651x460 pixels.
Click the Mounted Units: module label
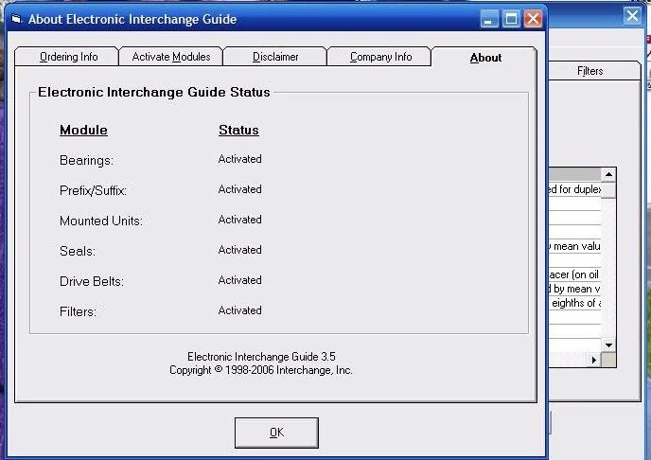point(101,221)
